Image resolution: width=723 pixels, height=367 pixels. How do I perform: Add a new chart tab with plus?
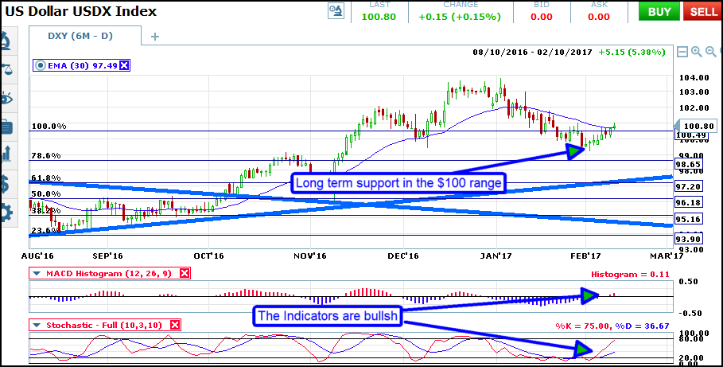(x=155, y=37)
